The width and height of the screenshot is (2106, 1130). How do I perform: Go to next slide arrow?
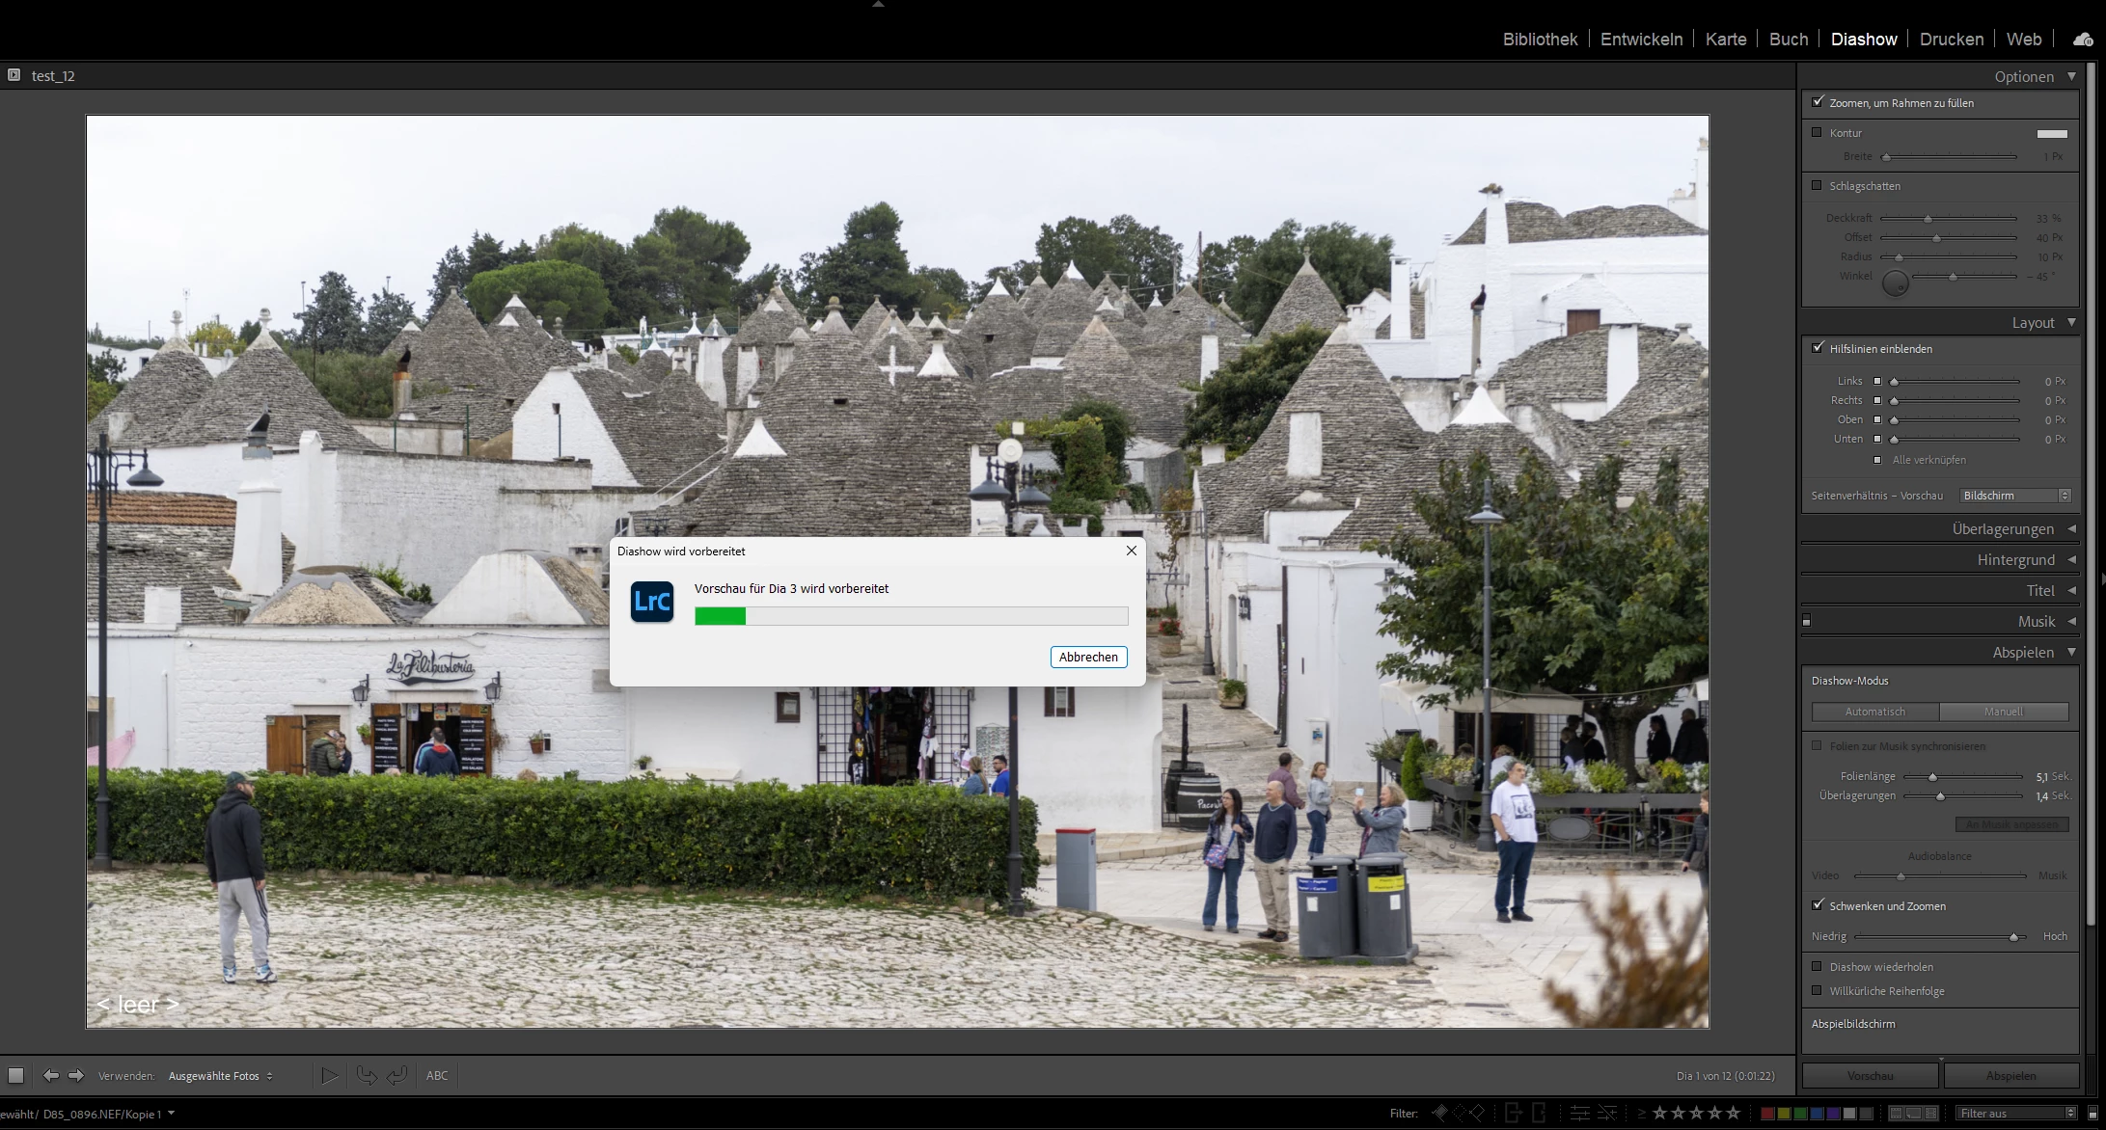pyautogui.click(x=76, y=1075)
